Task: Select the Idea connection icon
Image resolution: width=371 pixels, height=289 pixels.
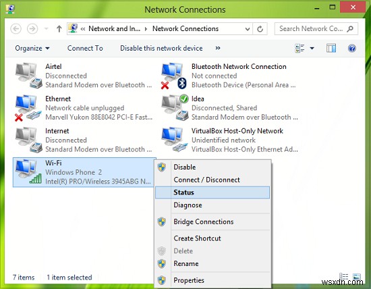Action: click(x=175, y=107)
